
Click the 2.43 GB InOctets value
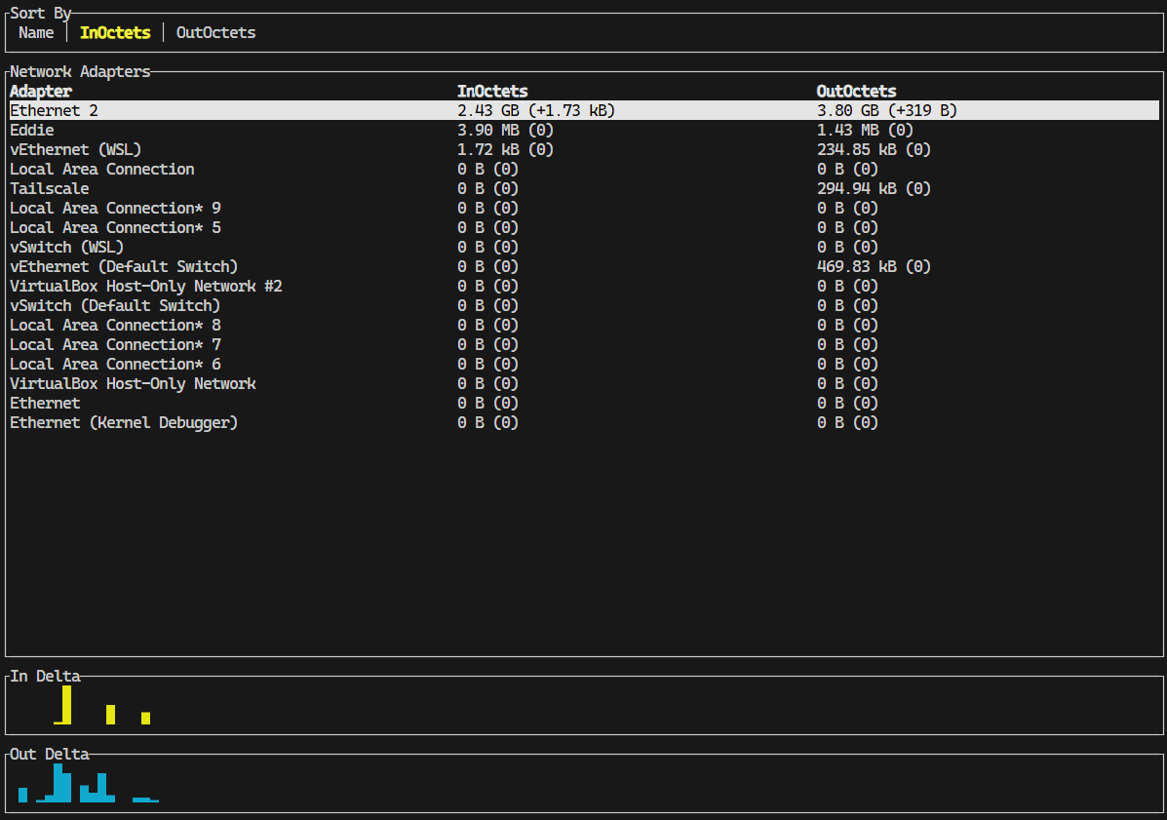tap(536, 110)
